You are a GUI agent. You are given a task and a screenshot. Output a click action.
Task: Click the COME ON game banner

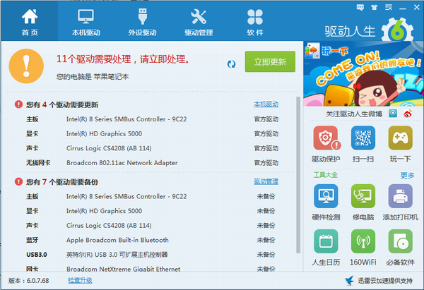363,74
